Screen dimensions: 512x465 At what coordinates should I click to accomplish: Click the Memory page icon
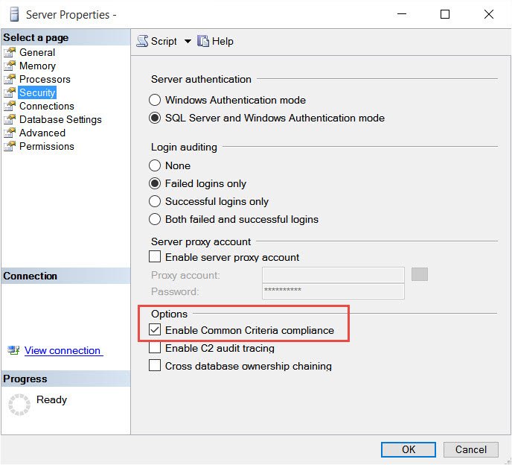[x=10, y=66]
